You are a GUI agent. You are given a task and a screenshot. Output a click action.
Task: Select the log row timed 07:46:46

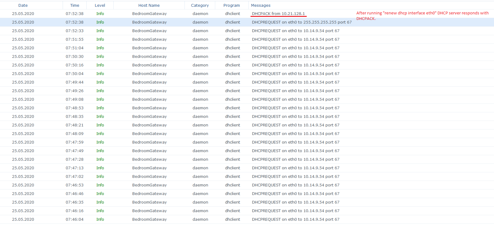click(247, 193)
